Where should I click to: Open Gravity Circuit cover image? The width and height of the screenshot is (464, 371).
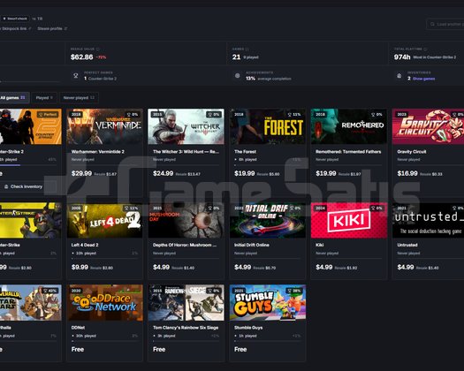(x=428, y=126)
